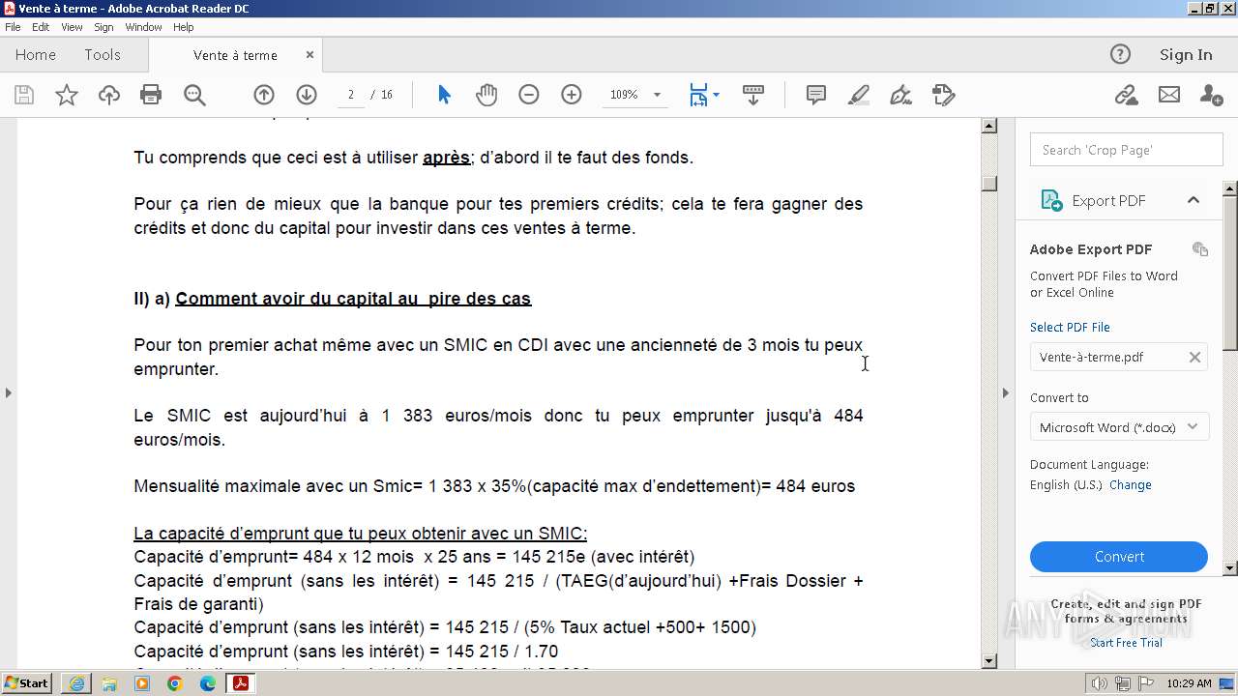
Task: Switch to the Home tab
Action: pos(36,55)
